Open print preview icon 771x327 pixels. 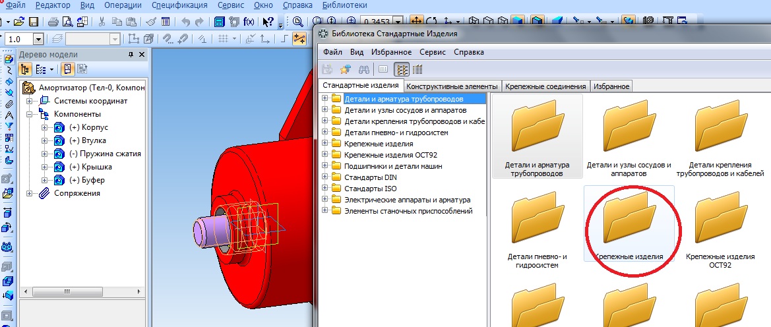(67, 22)
